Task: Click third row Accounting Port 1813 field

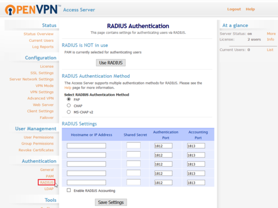Action: point(196,164)
